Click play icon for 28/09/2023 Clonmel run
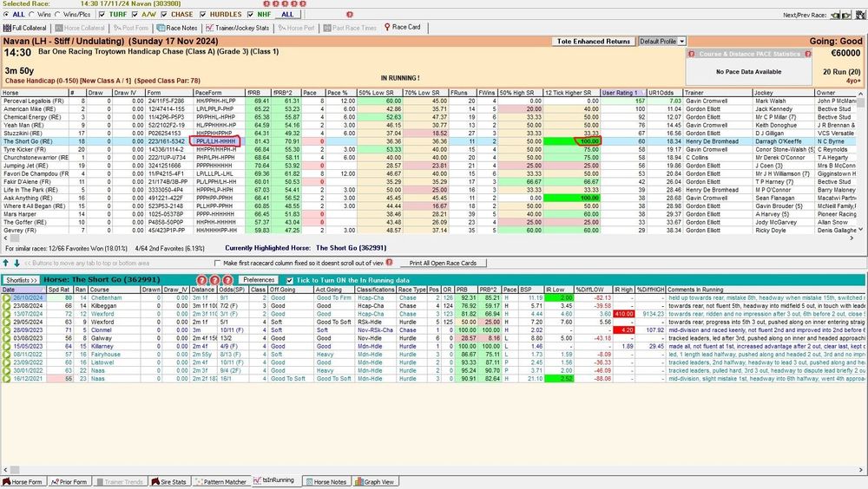Viewport: 868px width, 489px height. pos(7,330)
